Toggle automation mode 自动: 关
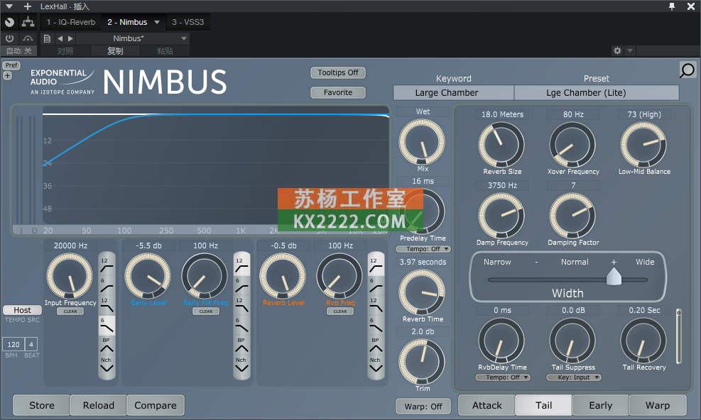 (19, 51)
